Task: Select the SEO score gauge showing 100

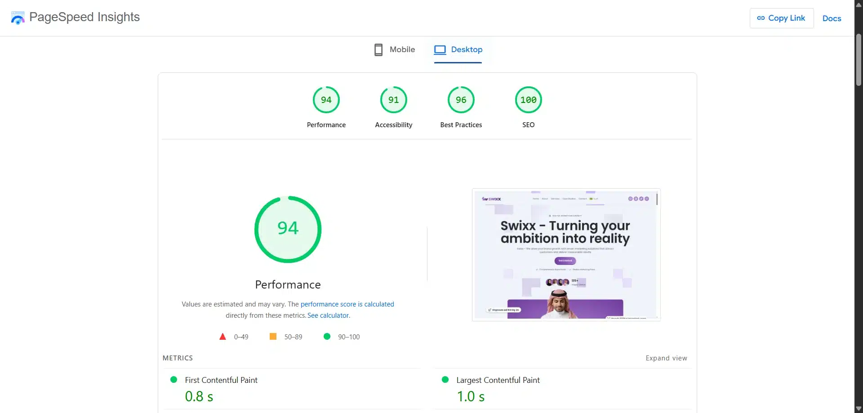Action: click(x=528, y=99)
